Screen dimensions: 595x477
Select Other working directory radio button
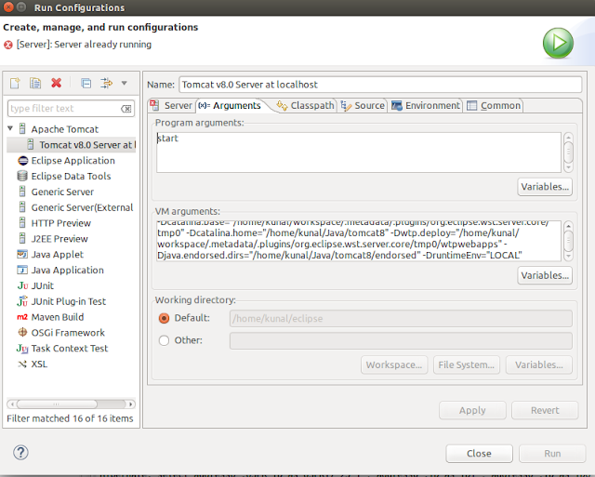(164, 340)
